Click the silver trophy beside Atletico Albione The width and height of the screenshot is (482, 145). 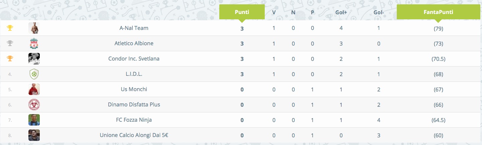(x=10, y=43)
